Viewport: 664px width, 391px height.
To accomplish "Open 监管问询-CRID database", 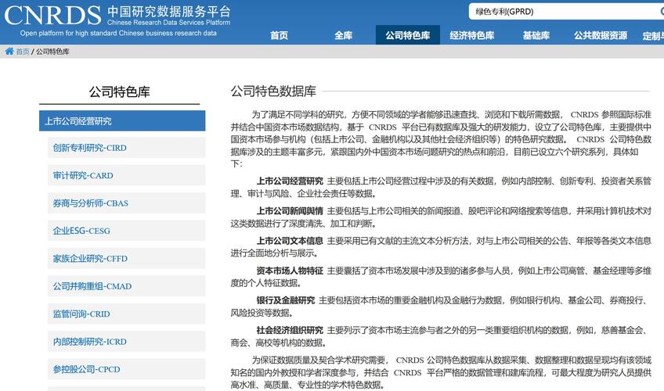I will [x=126, y=314].
